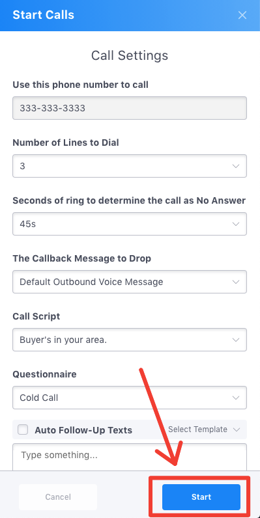The image size is (260, 518).
Task: Click the Start Calls header title
Action: (43, 15)
